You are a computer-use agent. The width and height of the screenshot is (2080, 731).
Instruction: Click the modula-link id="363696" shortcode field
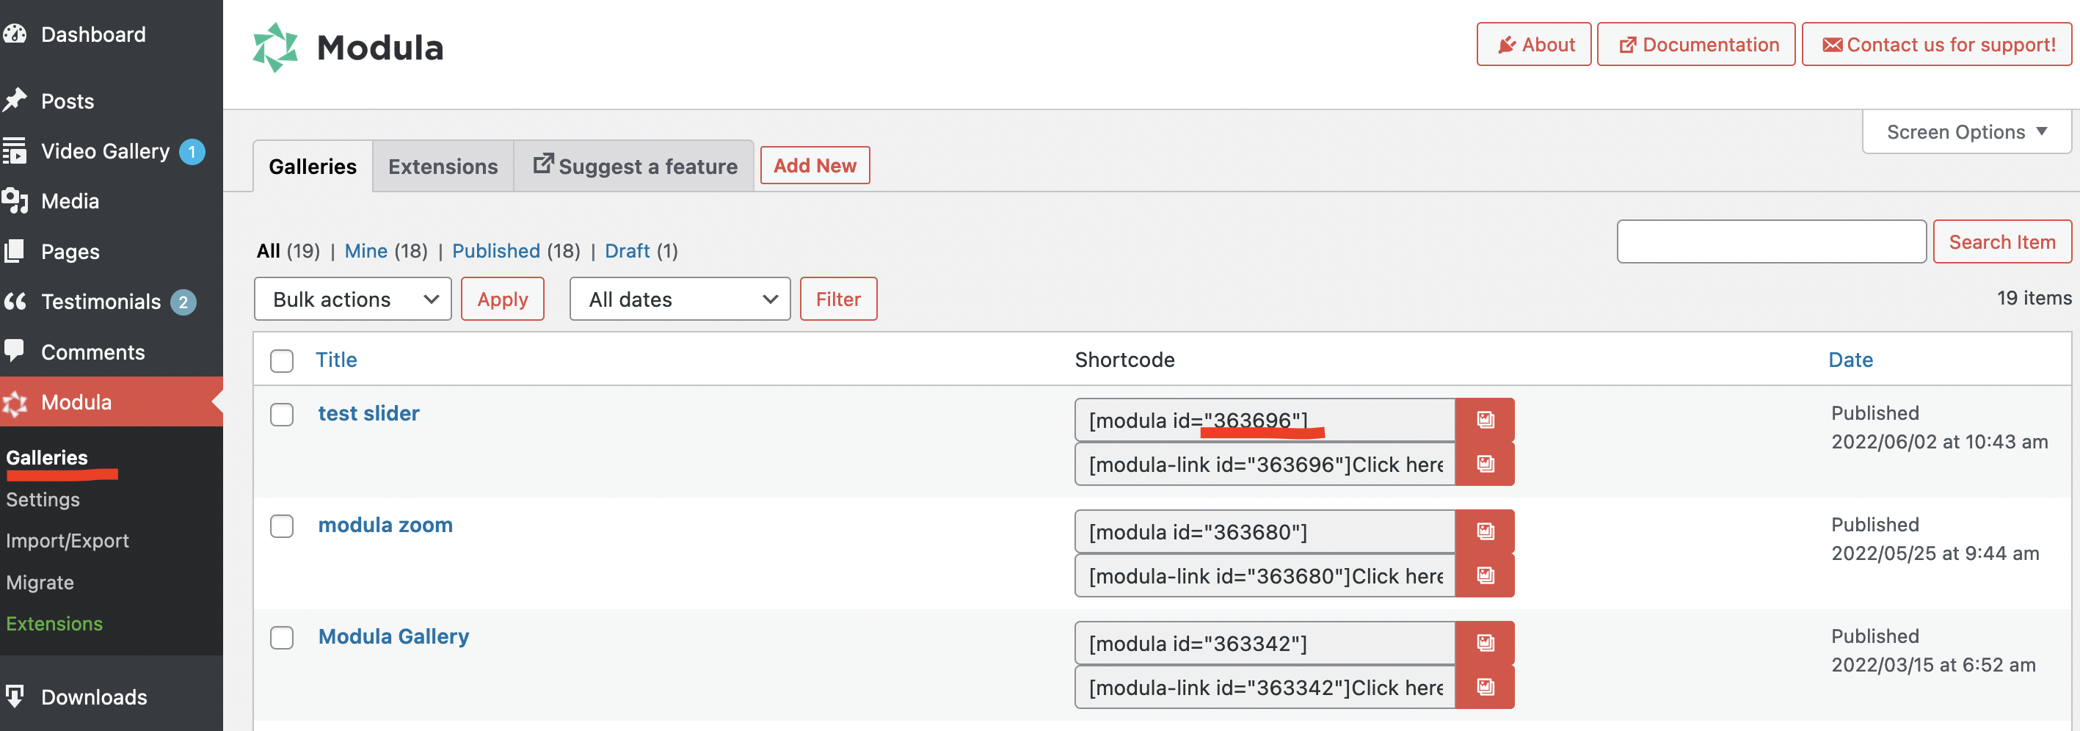tap(1265, 464)
